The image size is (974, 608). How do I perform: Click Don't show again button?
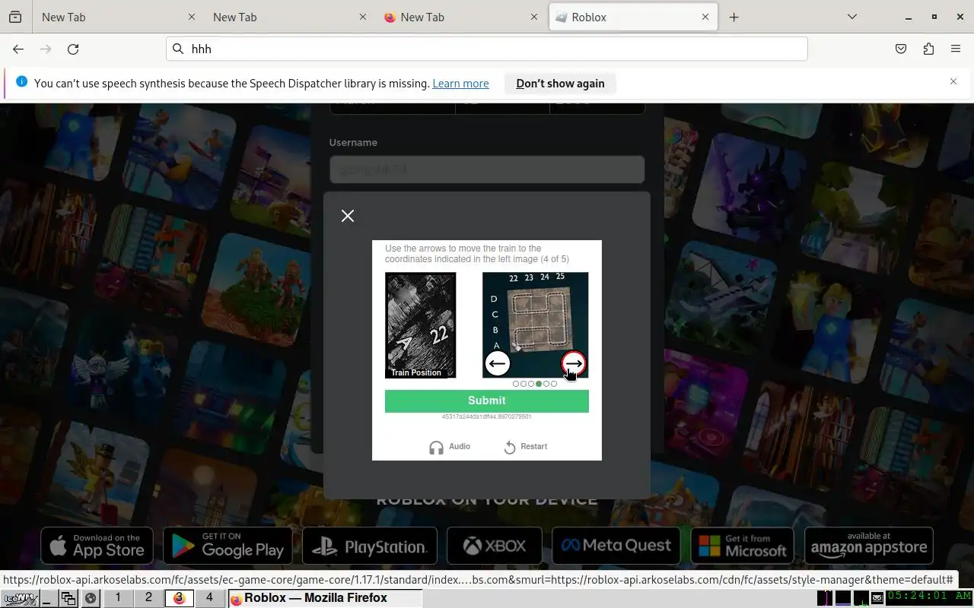560,84
